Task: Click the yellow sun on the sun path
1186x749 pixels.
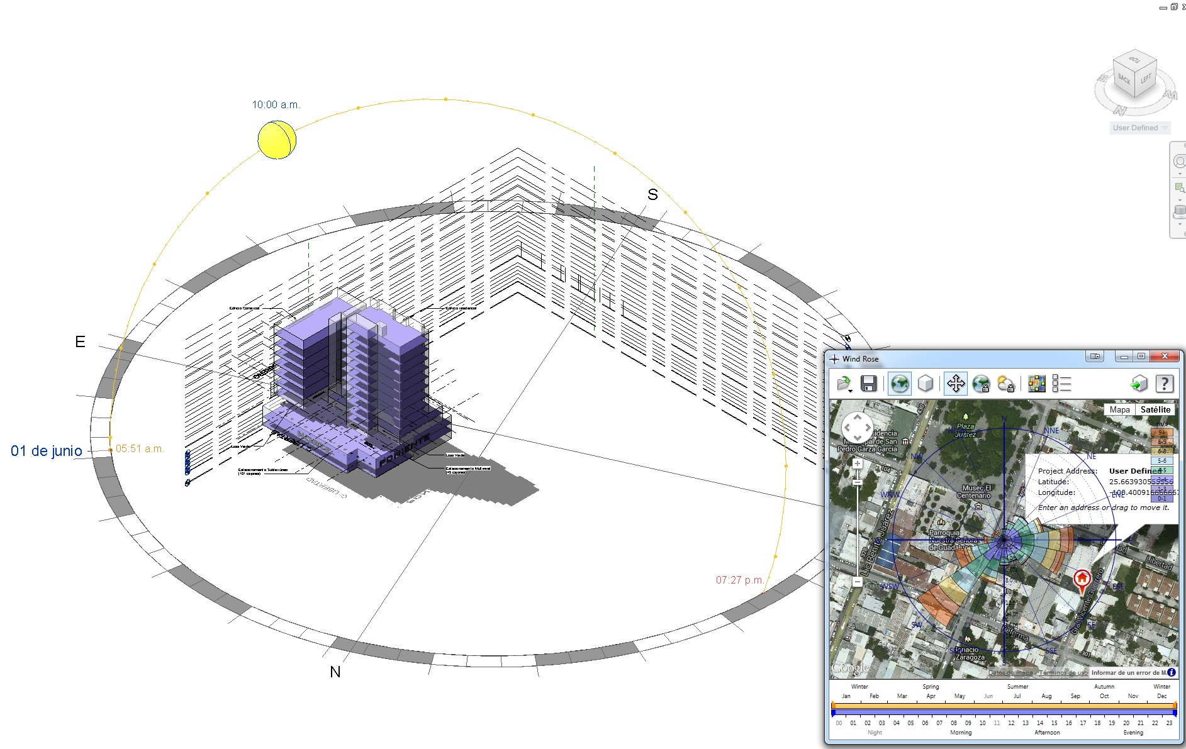Action: 276,140
